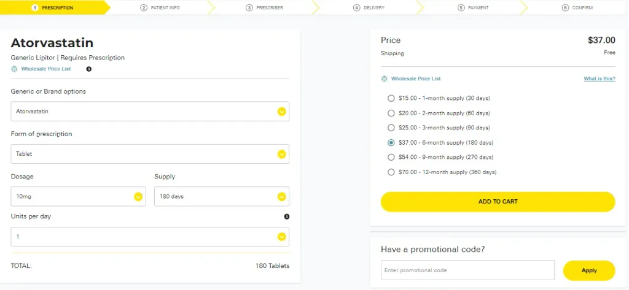Focus the promotional code input field
Screen dimensions: 629x290
click(467, 270)
